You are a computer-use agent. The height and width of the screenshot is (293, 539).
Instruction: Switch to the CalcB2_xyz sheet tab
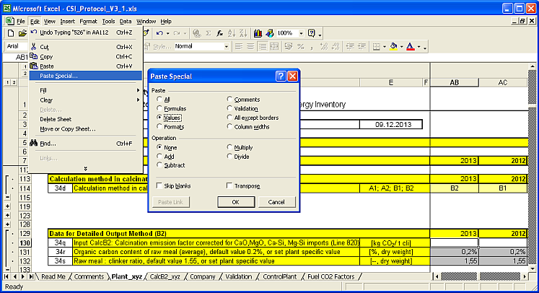(x=165, y=276)
